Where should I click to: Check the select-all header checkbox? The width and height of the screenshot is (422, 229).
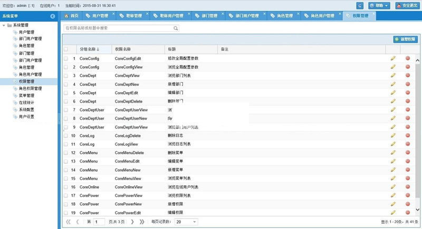coord(66,49)
